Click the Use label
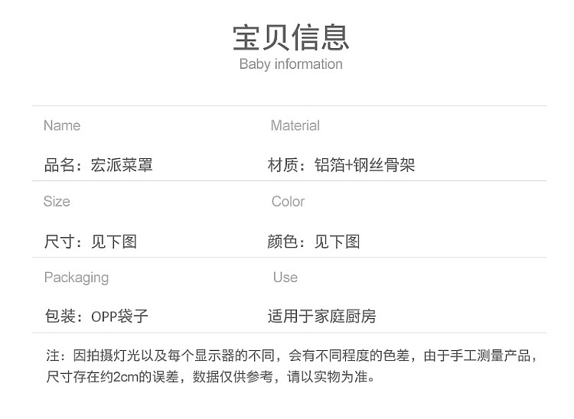 click(x=285, y=277)
